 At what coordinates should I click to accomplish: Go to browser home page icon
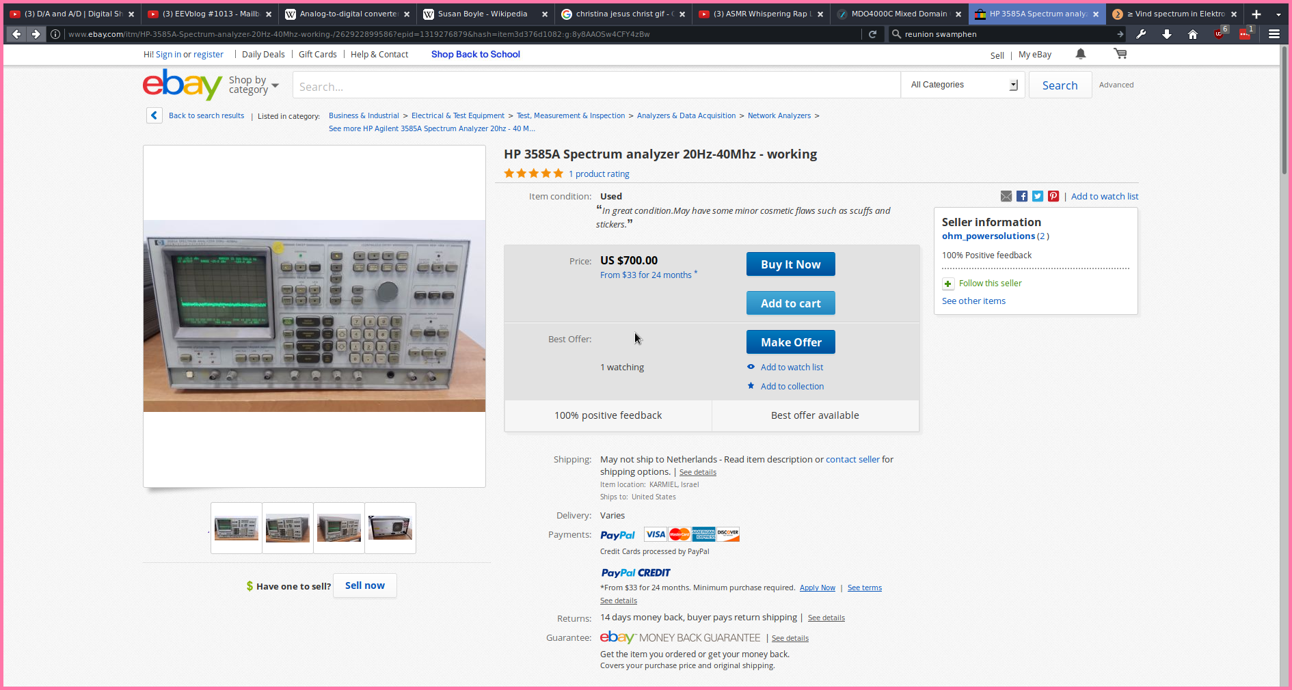(x=1193, y=34)
